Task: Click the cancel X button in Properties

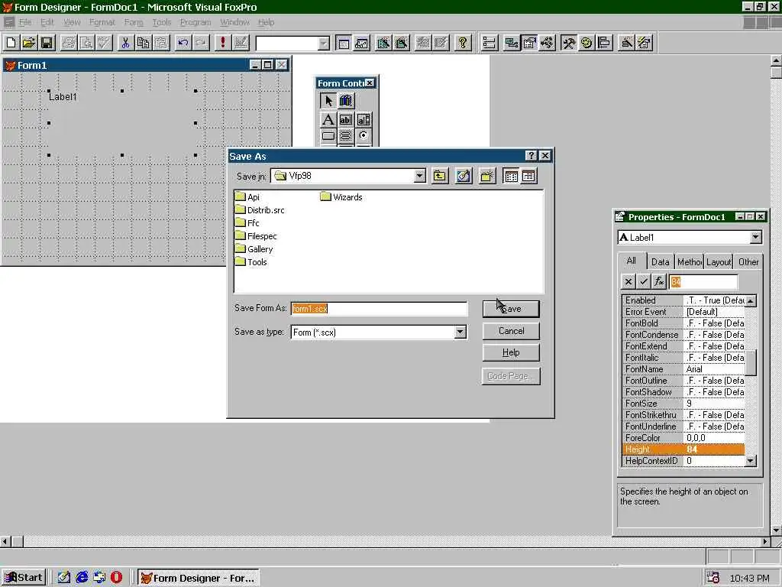Action: click(x=629, y=282)
